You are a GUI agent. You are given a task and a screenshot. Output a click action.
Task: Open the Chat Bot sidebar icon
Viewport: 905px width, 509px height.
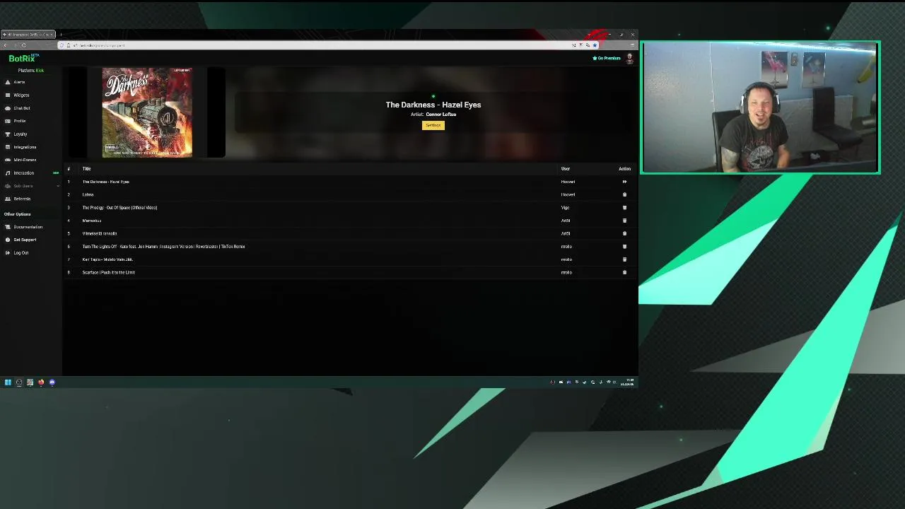click(x=8, y=108)
